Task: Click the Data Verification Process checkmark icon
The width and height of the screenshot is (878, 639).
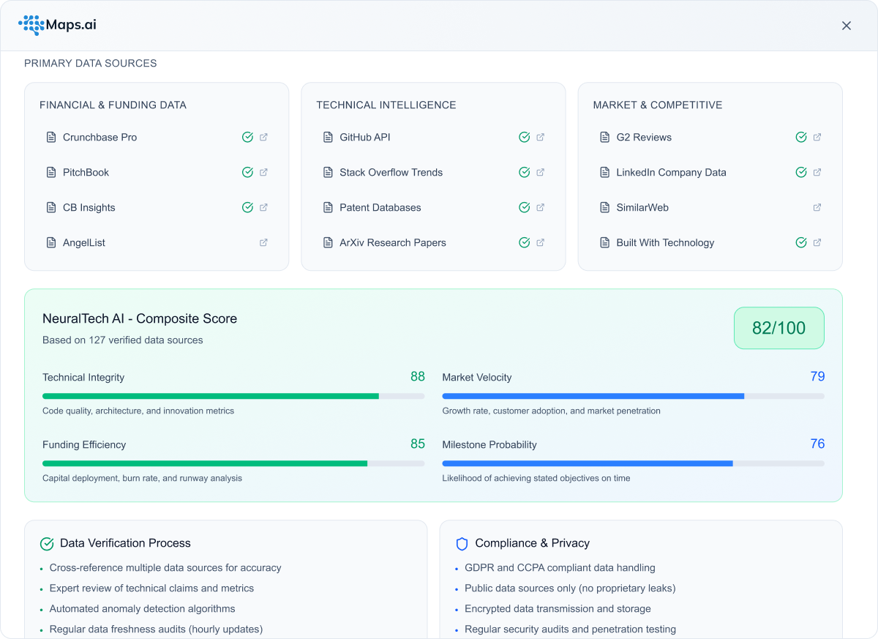Action: click(x=47, y=544)
